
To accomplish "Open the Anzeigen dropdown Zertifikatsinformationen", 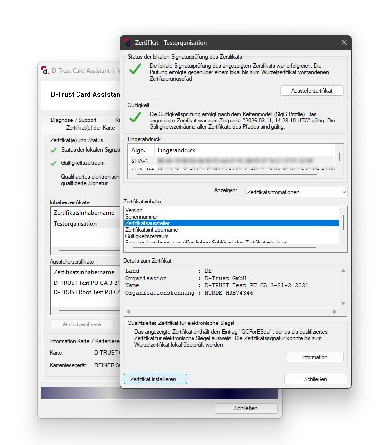I will [296, 192].
